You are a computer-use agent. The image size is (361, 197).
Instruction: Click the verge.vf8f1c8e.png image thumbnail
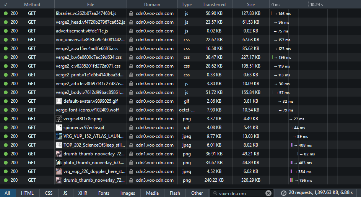coord(59,119)
